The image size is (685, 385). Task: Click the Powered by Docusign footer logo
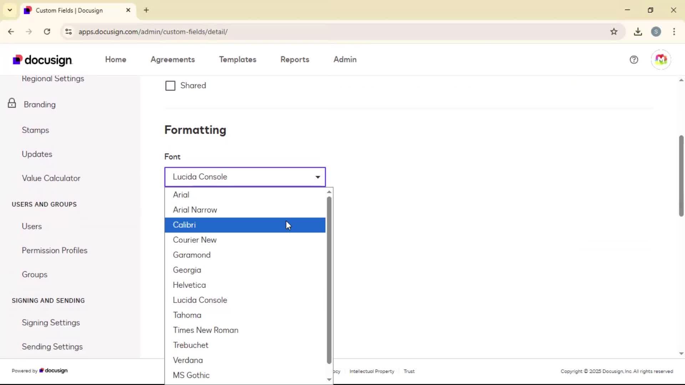[x=53, y=370]
